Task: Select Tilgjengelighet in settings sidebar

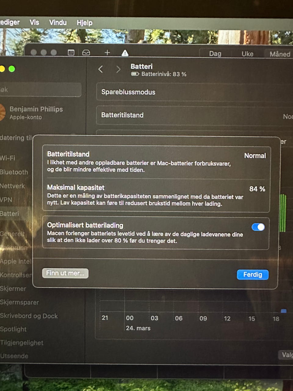Action: [x=22, y=343]
